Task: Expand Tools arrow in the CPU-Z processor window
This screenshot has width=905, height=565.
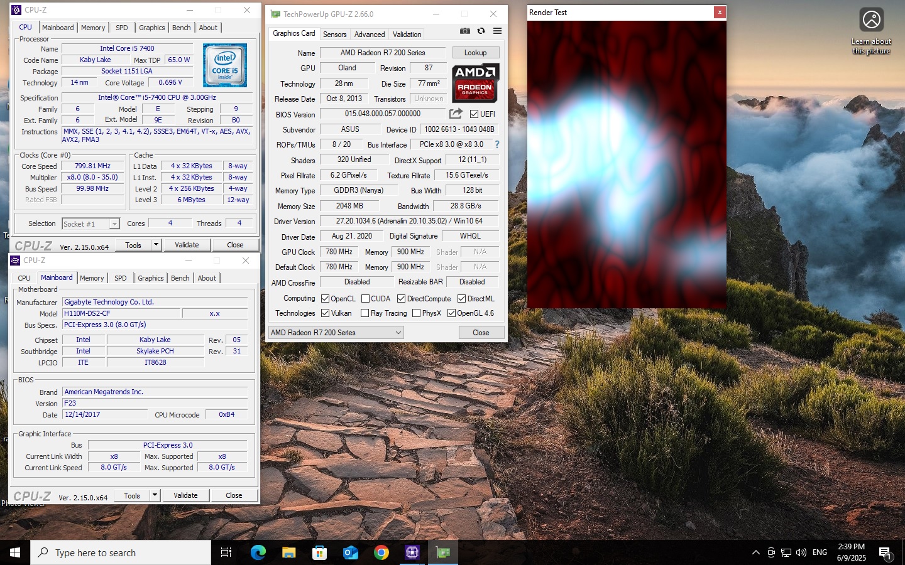Action: 156,245
